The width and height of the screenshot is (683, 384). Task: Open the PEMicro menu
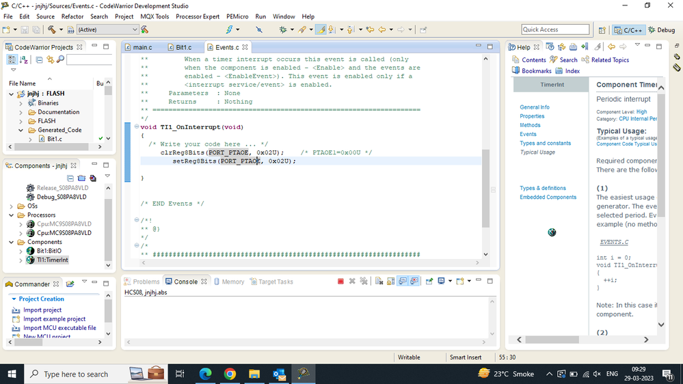237,16
